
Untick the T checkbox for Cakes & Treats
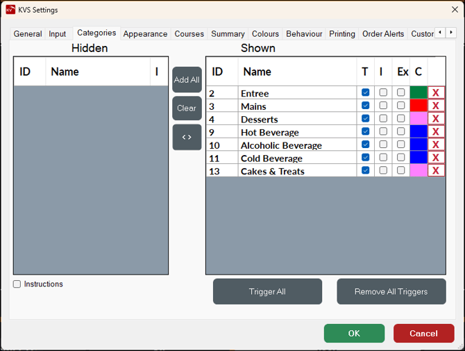(x=365, y=170)
